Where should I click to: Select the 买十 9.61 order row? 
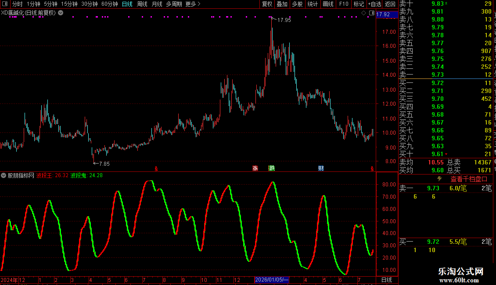point(446,154)
